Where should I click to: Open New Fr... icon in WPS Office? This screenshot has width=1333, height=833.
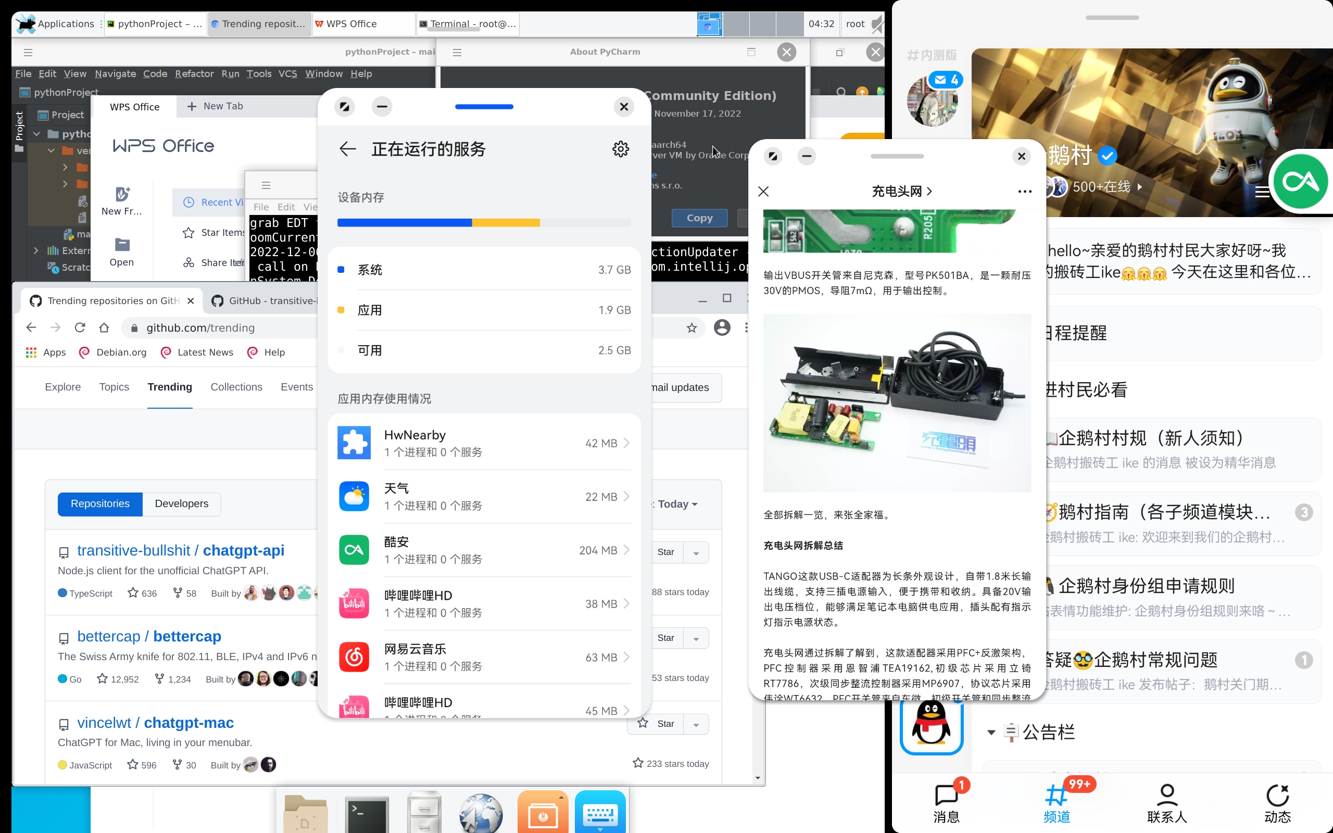click(x=122, y=200)
